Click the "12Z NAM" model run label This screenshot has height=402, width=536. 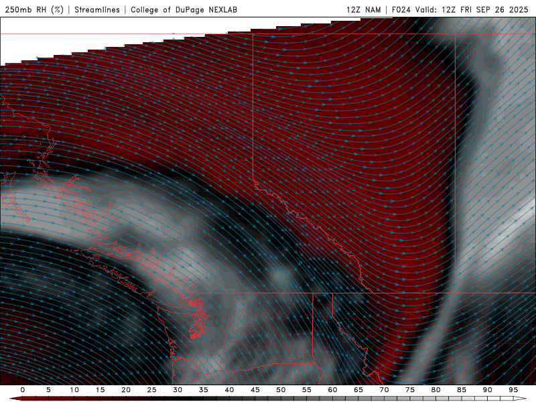364,9
